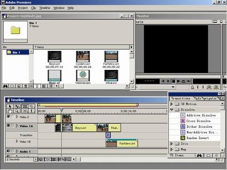Image resolution: width=227 pixels, height=170 pixels.
Task: Click the Play button in Monitor
Action: (x=178, y=81)
